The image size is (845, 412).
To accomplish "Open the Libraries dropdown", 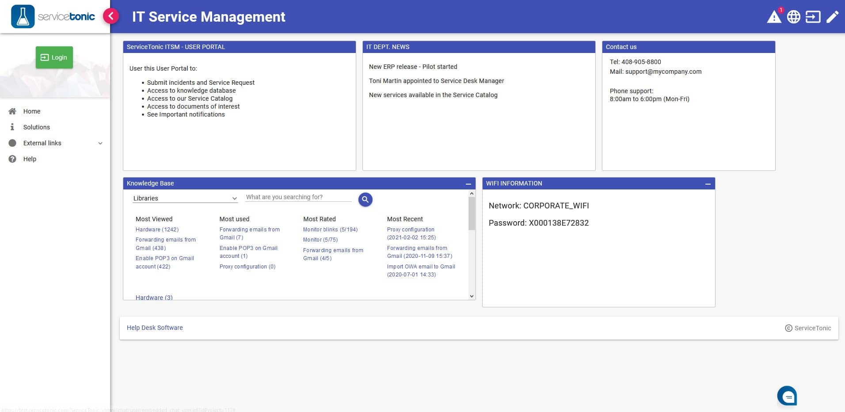I will click(185, 198).
